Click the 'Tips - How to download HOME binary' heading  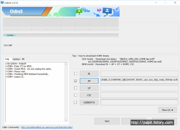(91, 56)
